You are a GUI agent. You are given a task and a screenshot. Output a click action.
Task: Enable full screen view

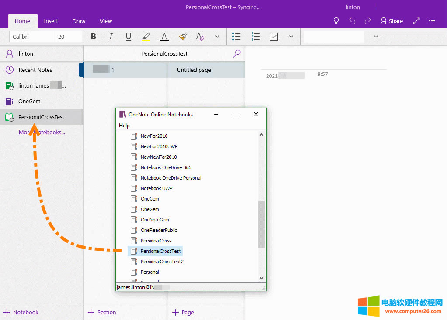(416, 20)
